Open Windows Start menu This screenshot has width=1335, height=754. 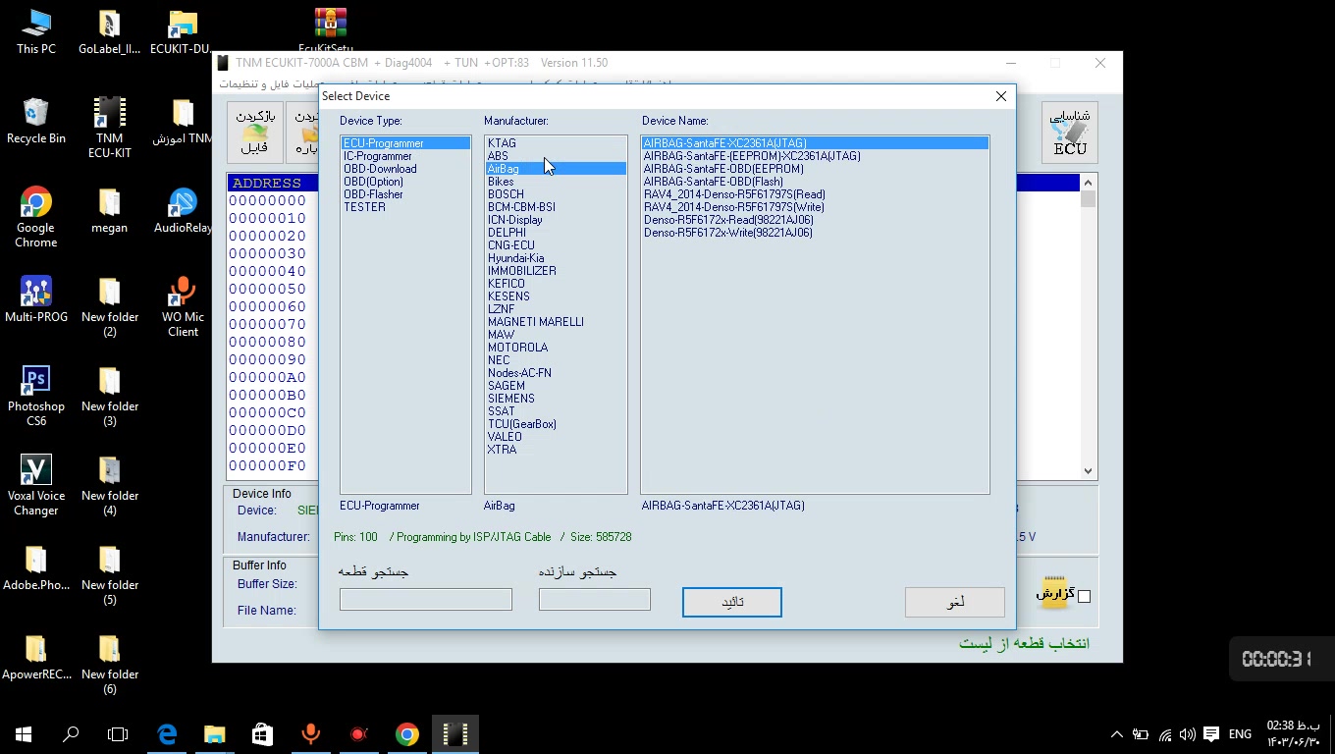[x=24, y=733]
